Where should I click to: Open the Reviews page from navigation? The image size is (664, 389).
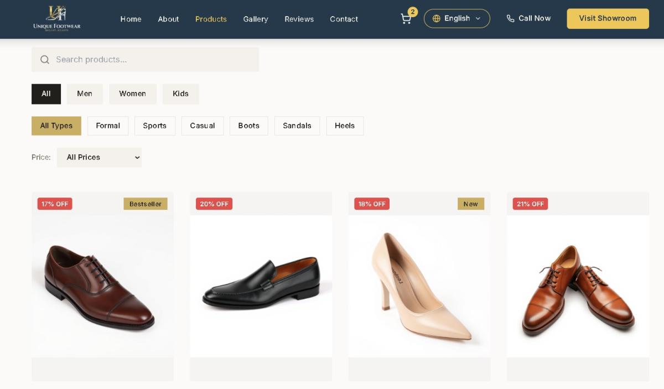pyautogui.click(x=299, y=19)
